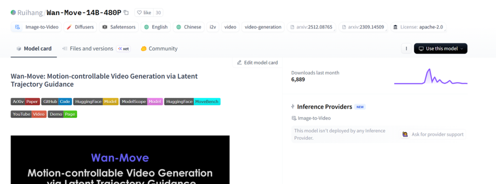The height and width of the screenshot is (184, 496).
Task: Click the Wan-Move video thumbnail
Action: (x=120, y=160)
